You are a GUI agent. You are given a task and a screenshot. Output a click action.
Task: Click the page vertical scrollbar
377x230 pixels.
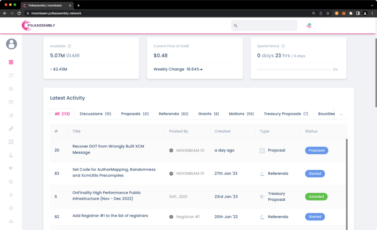point(376,72)
